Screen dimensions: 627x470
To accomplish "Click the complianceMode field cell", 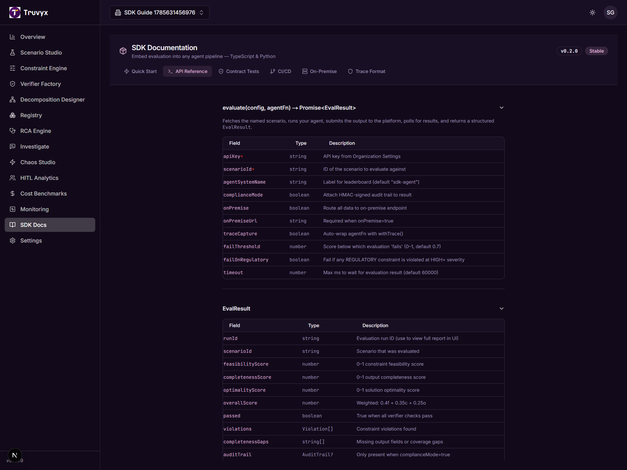I will [x=243, y=195].
